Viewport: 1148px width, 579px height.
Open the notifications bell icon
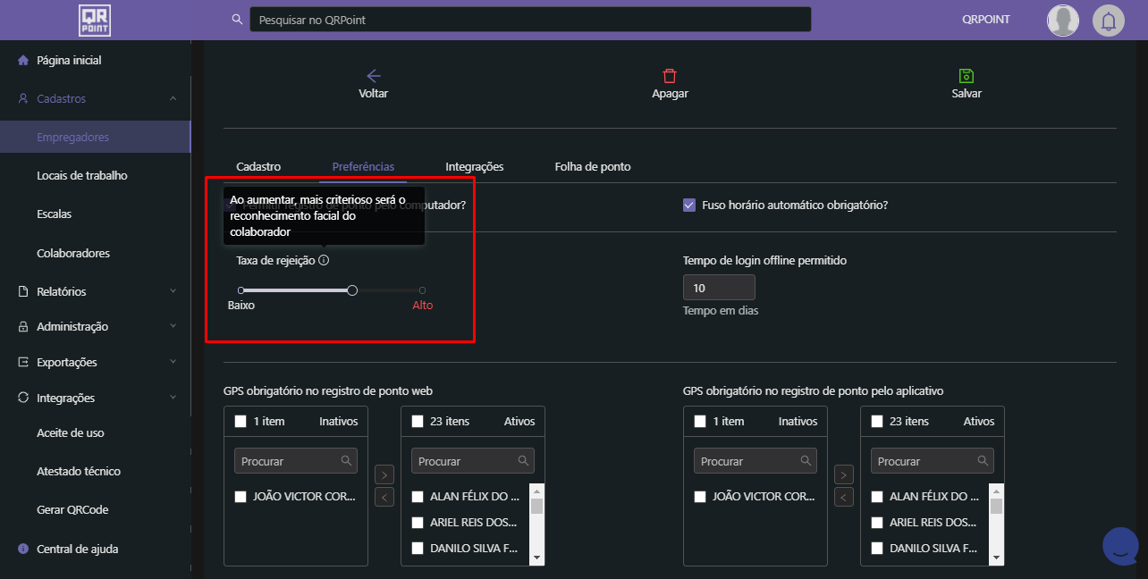click(x=1109, y=20)
